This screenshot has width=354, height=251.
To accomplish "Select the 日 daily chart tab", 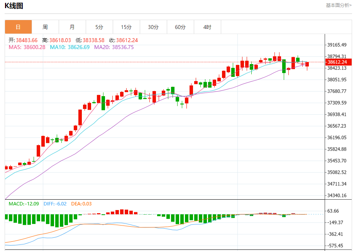I will 18,27.
